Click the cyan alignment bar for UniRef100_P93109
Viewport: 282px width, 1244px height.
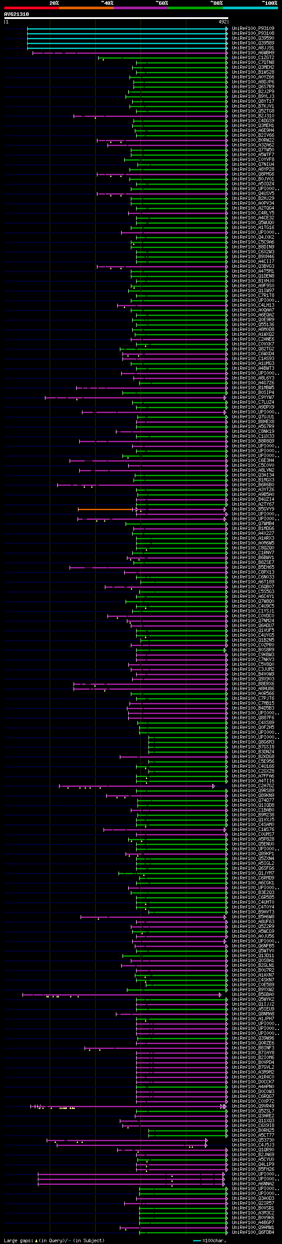point(127,29)
